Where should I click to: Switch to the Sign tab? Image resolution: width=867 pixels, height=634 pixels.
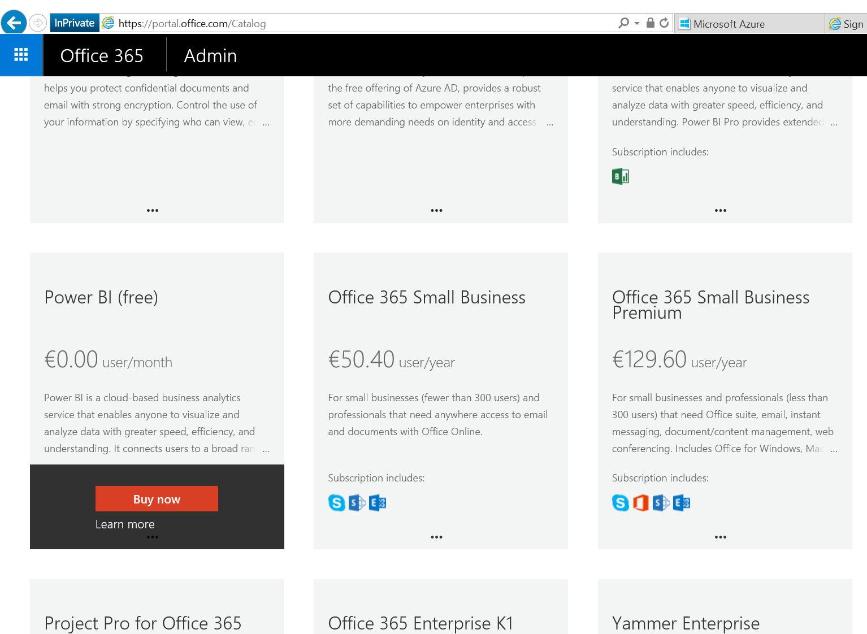pos(846,24)
